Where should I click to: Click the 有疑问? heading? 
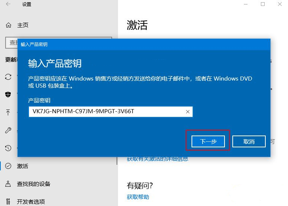(x=140, y=186)
